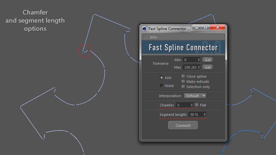Open the Info menu

[x=153, y=37]
